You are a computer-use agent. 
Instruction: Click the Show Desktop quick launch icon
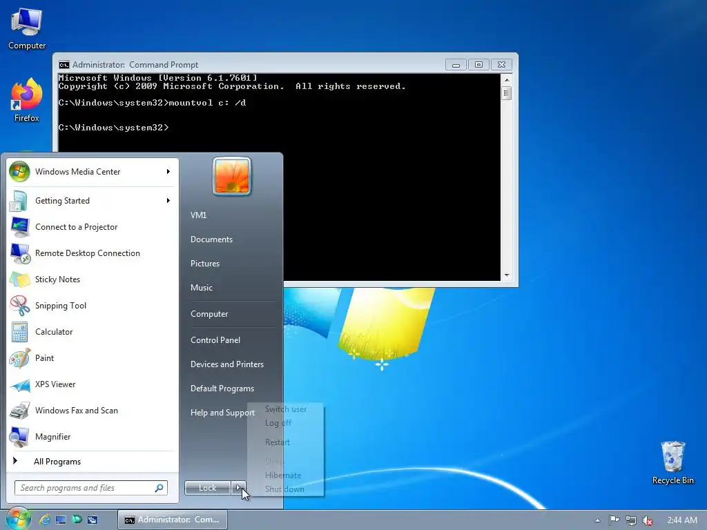click(x=61, y=520)
